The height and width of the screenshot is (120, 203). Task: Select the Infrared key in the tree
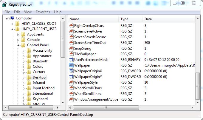click(39, 83)
